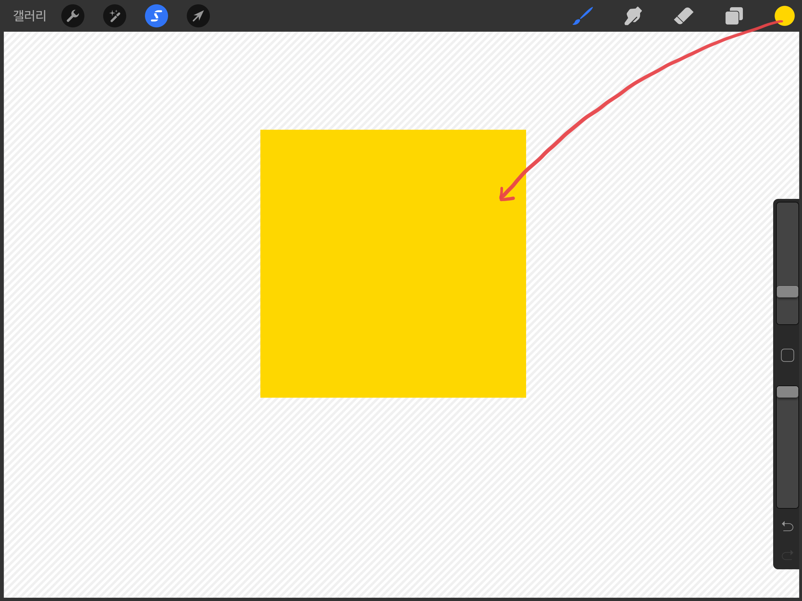Undo the last action

[787, 526]
